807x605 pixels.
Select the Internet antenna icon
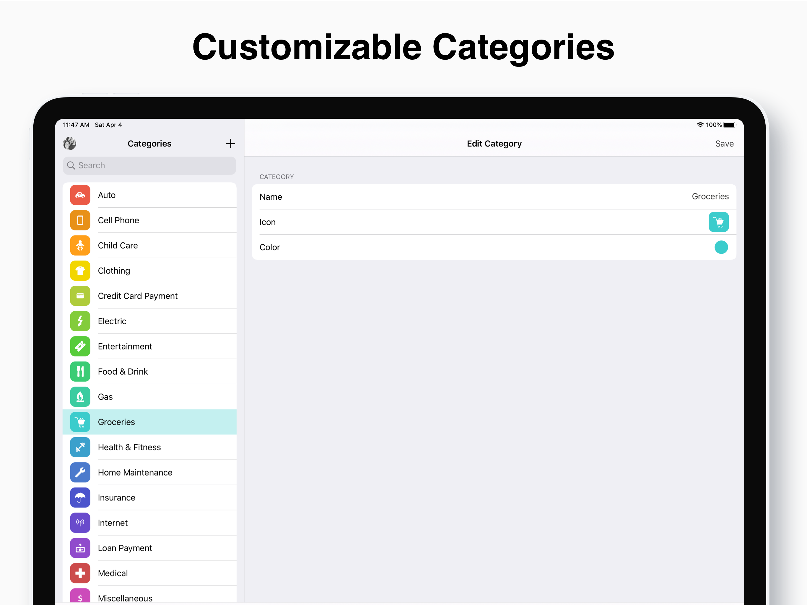point(80,523)
